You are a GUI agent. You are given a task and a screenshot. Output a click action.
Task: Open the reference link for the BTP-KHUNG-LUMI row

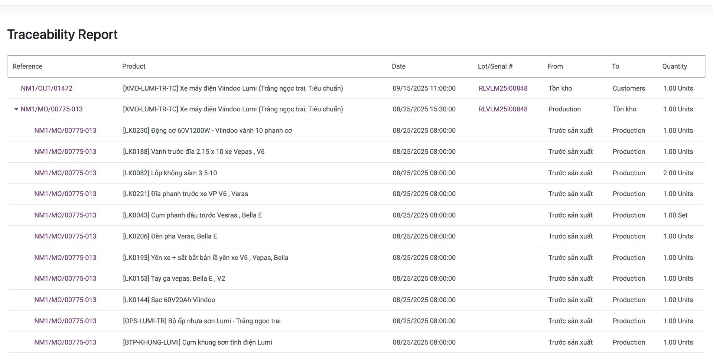click(65, 342)
